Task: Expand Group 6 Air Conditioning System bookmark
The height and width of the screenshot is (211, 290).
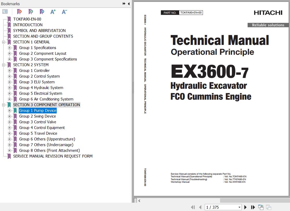Action: [9, 99]
